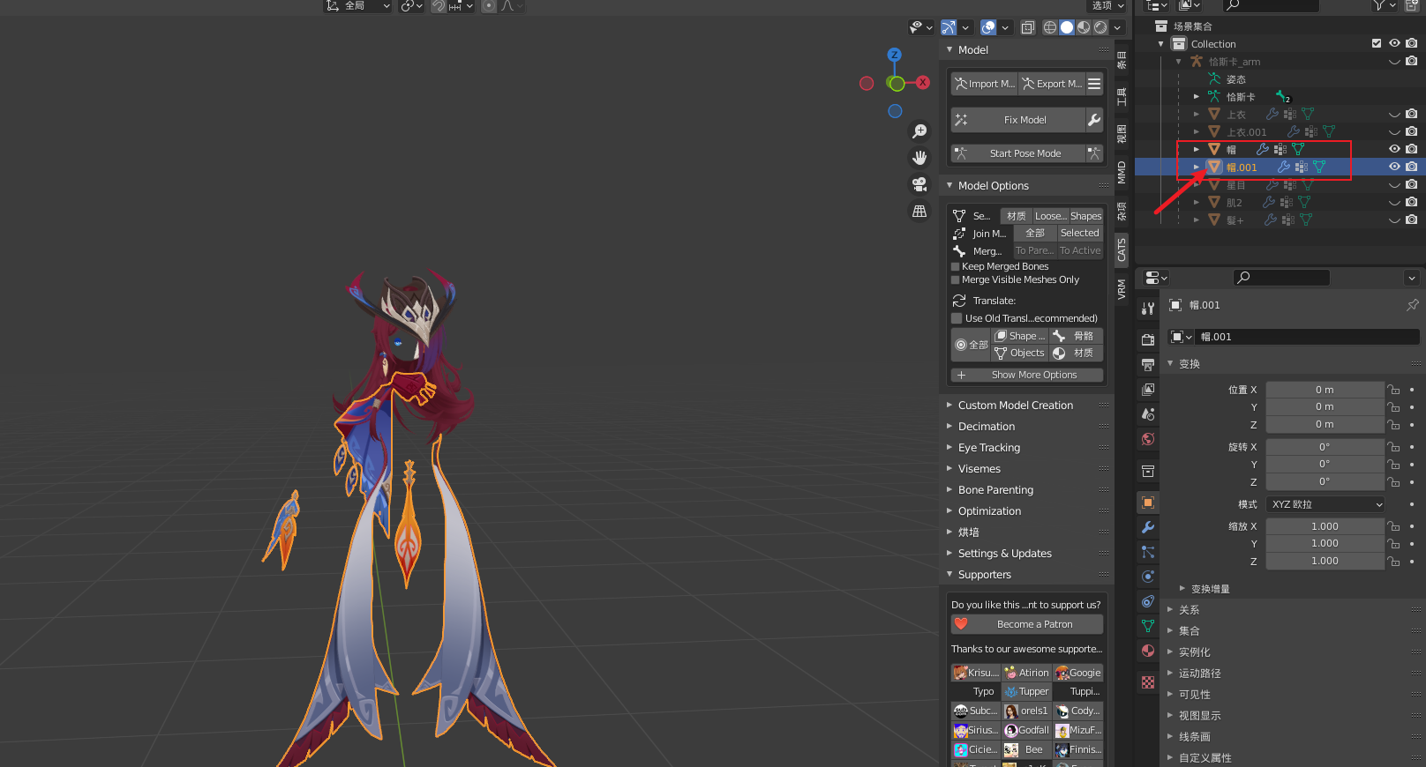Open the Object Constraints properties icon
The width and height of the screenshot is (1426, 767).
point(1147,601)
